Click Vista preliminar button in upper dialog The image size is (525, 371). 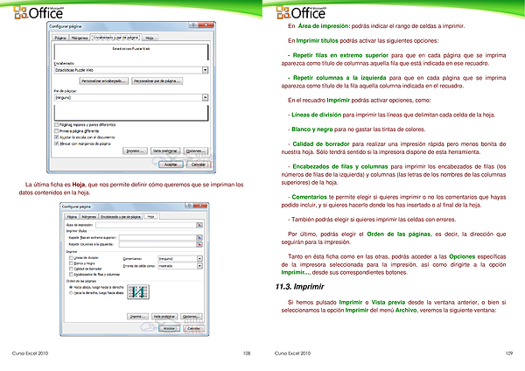point(165,151)
